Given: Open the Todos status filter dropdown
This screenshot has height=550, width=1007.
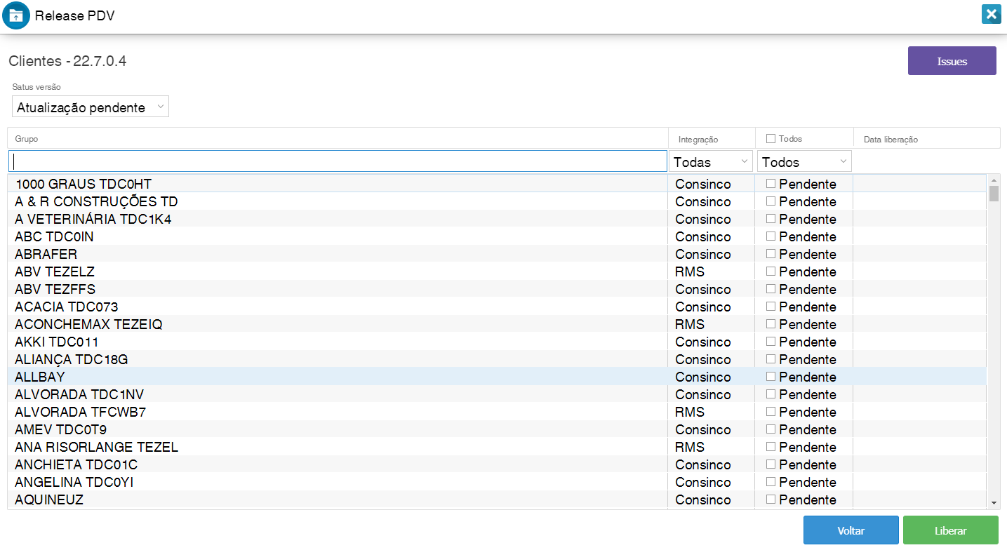Looking at the screenshot, I should coord(804,162).
